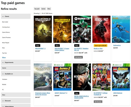Open the Ready or Not title link
Image resolution: width=131 pixels, height=107 pixels.
pos(98,48)
